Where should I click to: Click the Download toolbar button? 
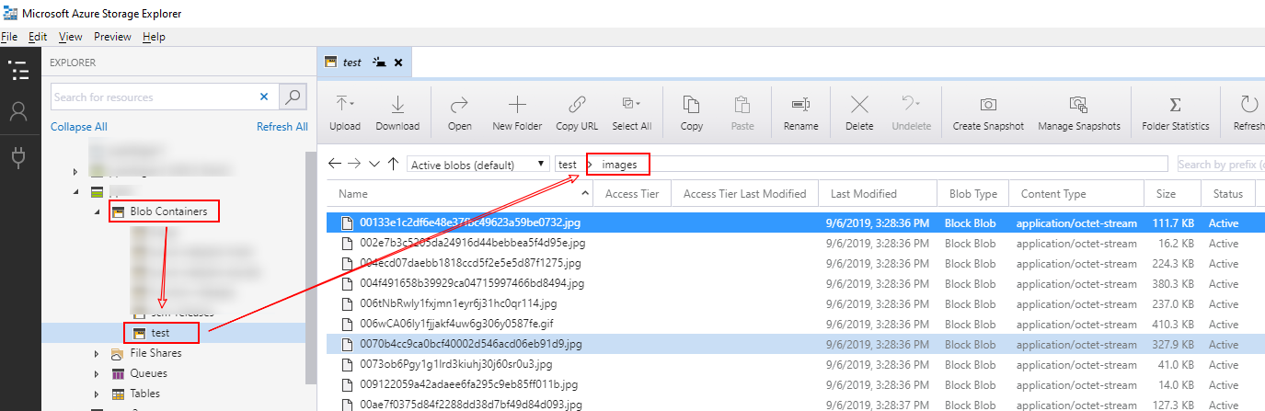[x=397, y=112]
